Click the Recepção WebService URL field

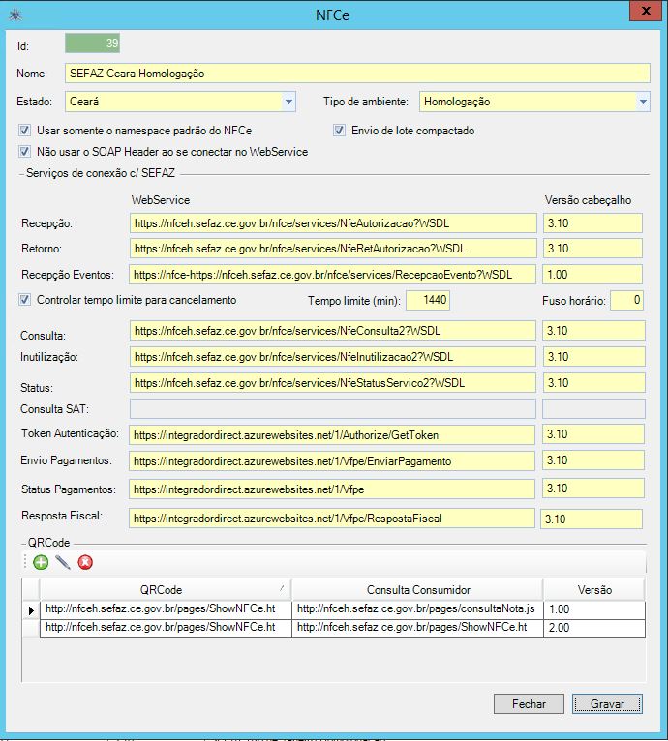pyautogui.click(x=332, y=223)
